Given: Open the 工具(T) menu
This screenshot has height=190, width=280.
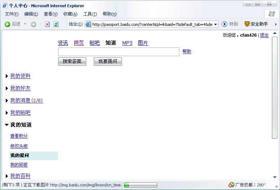Looking at the screenshot, I should tap(90, 14).
